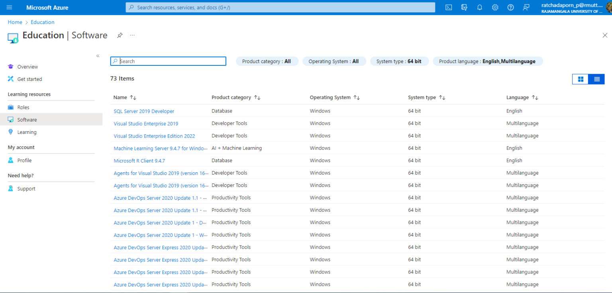Viewport: 612px width, 293px height.
Task: Click Database cell in R Client row
Action: [222, 160]
